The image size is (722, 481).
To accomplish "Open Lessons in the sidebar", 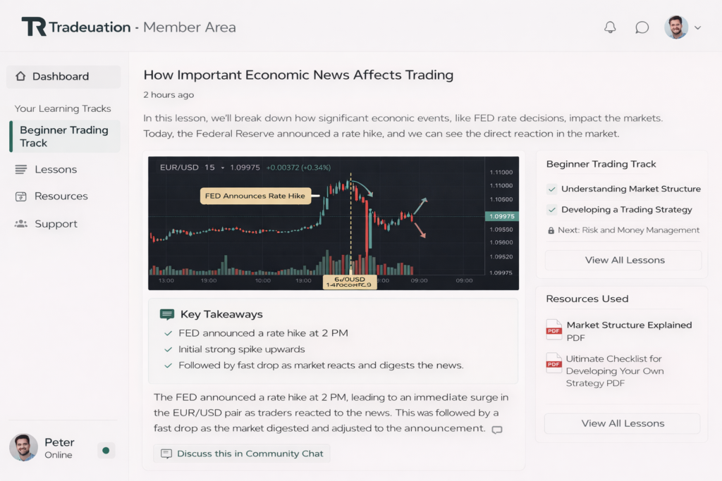I will 55,169.
